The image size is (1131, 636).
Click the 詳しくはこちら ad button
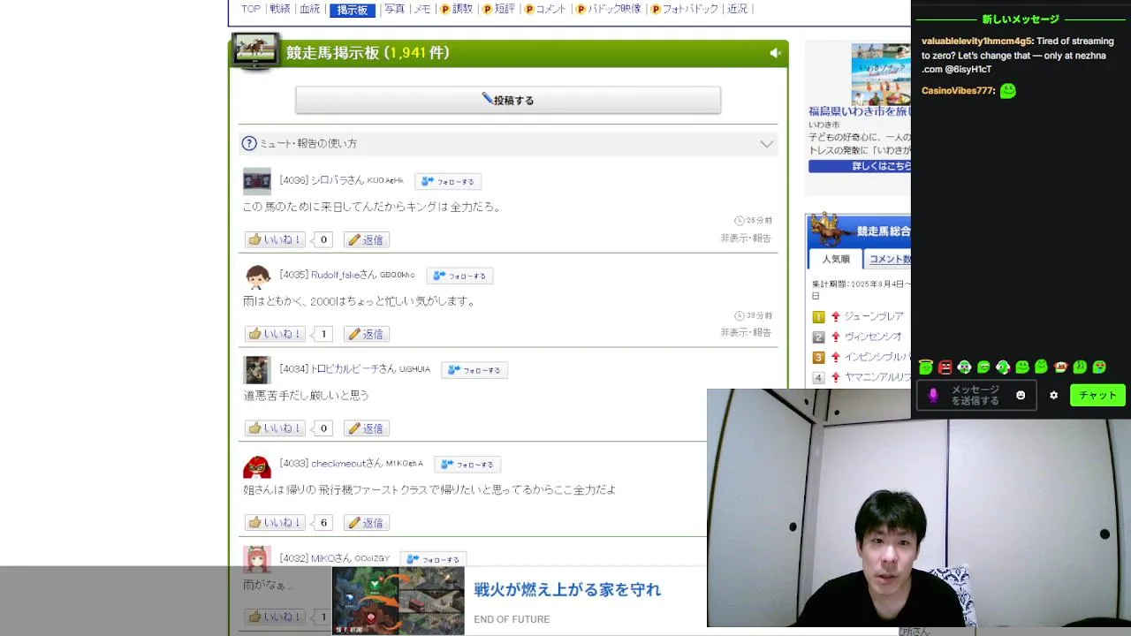[x=860, y=166]
